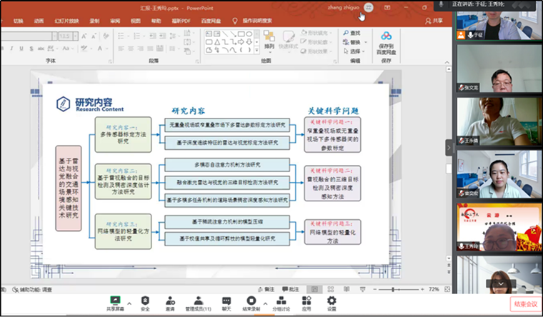Open the 聊天 chat icon
The height and width of the screenshot is (317, 543).
(x=226, y=301)
